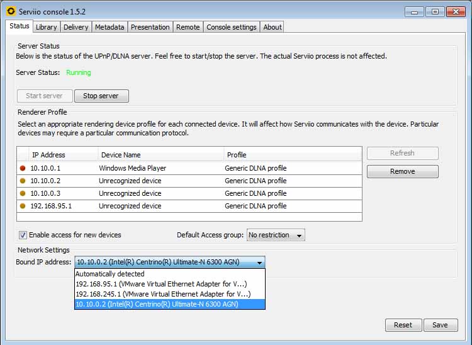Open the Console settings tab
472x345 pixels.
[x=231, y=27]
